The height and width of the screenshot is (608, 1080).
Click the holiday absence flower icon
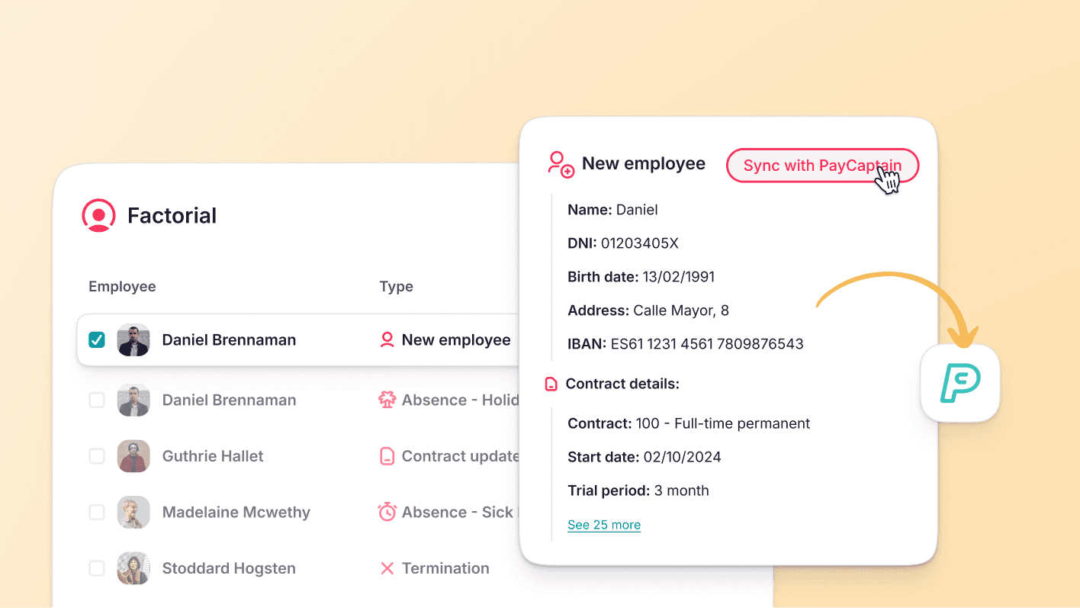[387, 400]
